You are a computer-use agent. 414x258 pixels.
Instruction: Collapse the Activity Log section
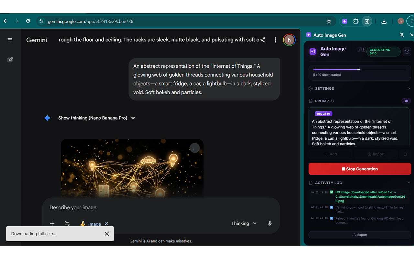(x=409, y=183)
